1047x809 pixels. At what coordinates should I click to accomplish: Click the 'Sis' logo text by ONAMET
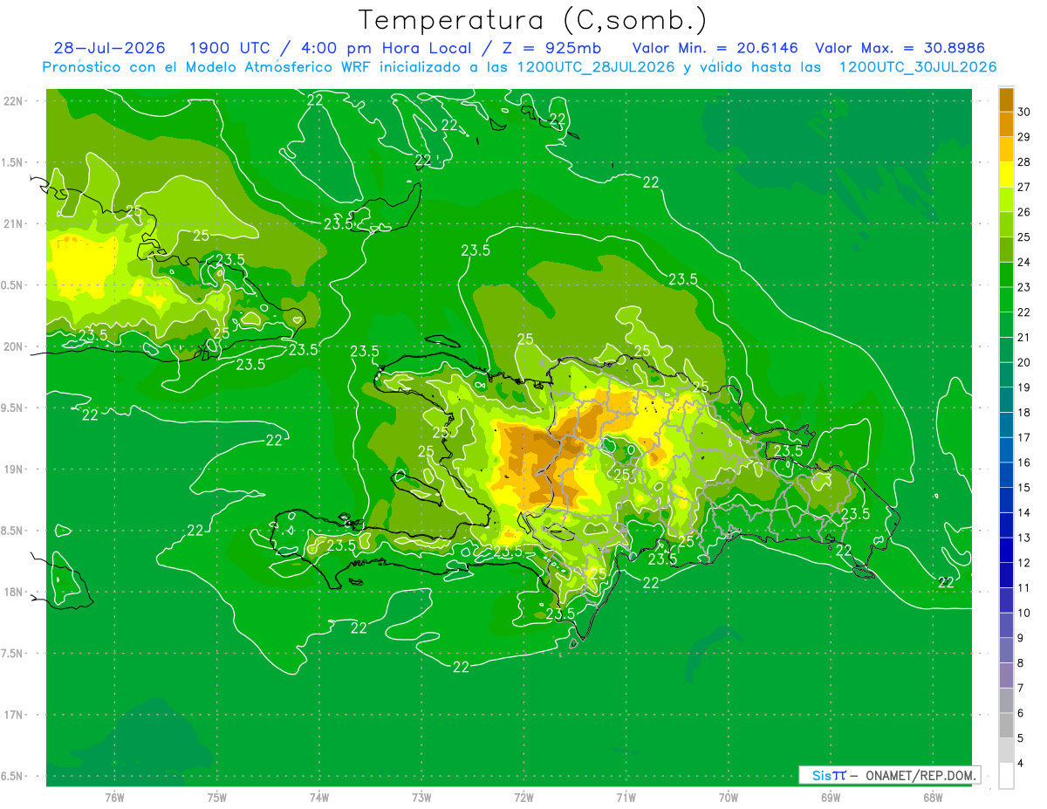[822, 775]
